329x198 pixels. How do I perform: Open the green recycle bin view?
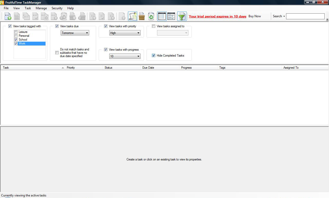(151, 16)
